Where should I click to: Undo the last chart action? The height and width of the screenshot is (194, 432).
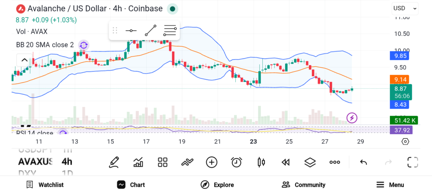tap(363, 162)
